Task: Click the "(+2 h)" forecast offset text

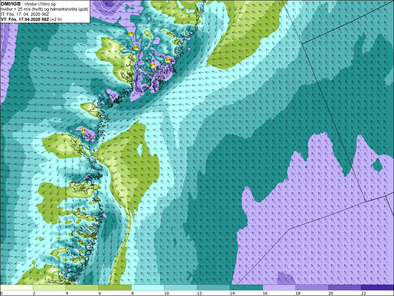Action: 56,19
